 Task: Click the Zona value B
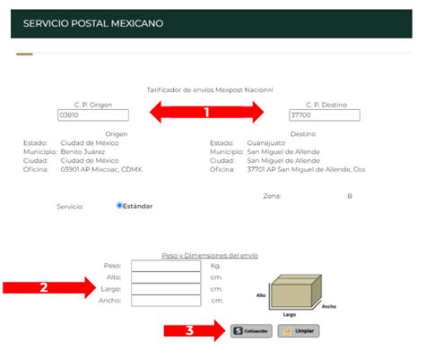(x=350, y=196)
